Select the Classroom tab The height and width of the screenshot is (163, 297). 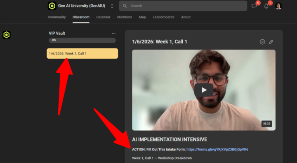(x=81, y=17)
